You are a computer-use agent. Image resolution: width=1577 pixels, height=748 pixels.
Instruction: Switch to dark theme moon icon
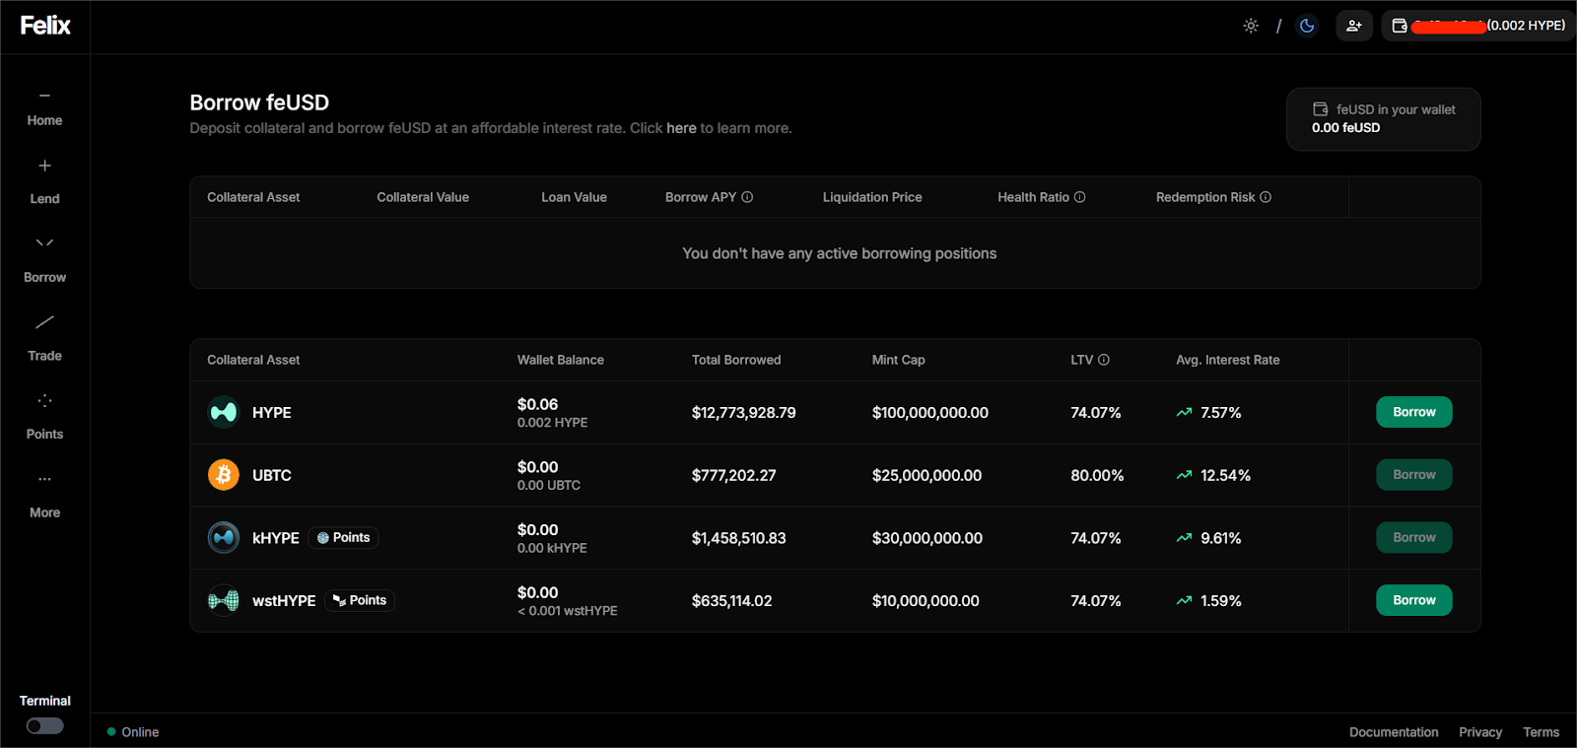(x=1307, y=26)
